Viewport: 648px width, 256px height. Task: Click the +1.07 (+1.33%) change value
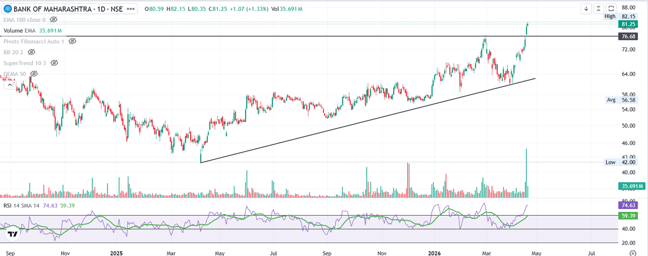click(x=248, y=9)
